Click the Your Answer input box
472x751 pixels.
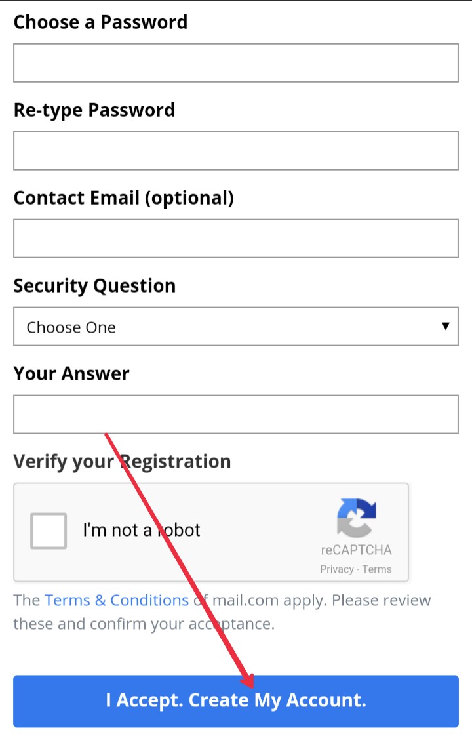pos(236,414)
